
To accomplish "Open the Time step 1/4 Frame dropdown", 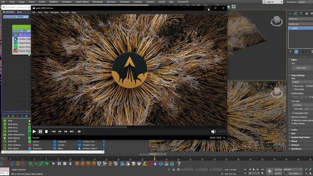I will coord(302,105).
